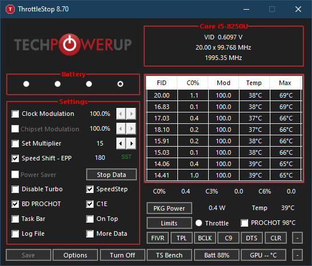Click the Max column header

point(285,83)
